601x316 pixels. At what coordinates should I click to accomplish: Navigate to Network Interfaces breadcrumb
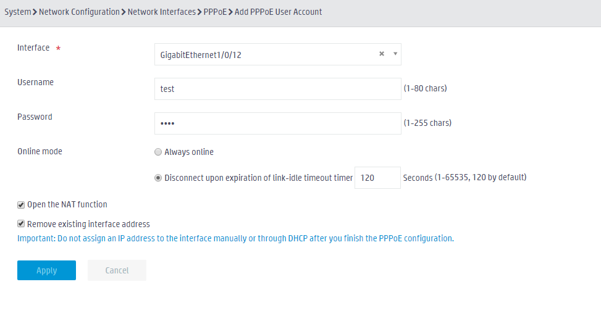tap(162, 12)
